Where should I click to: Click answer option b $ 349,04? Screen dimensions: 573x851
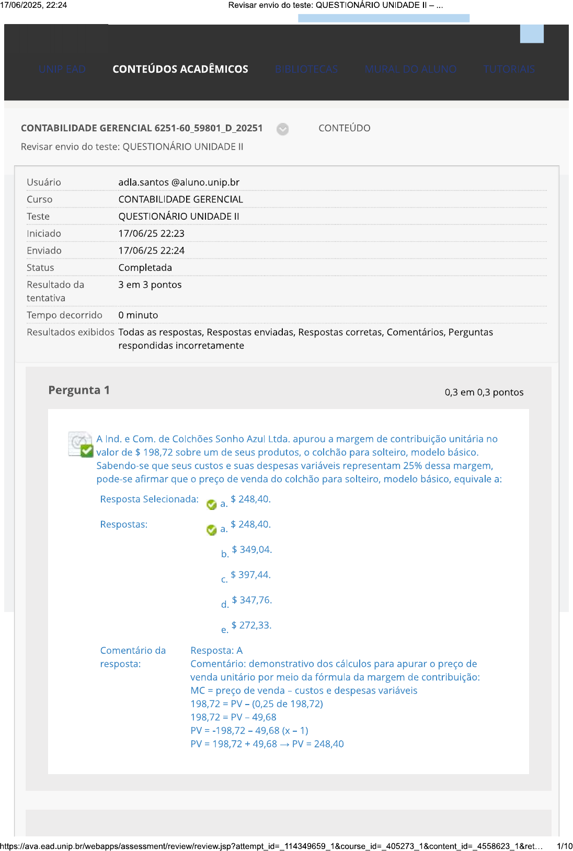tap(246, 551)
